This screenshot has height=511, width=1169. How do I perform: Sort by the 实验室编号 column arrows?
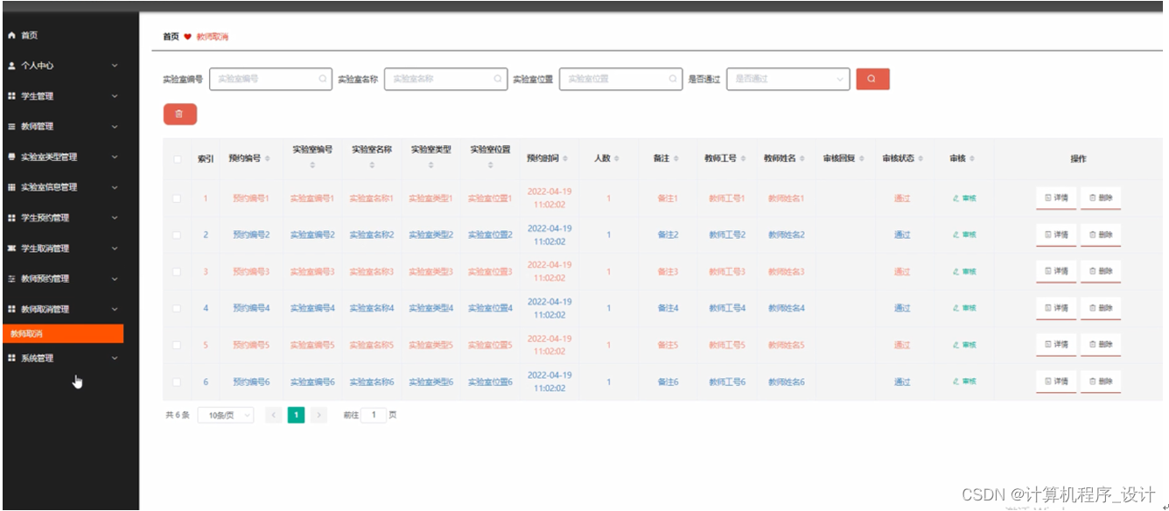click(312, 165)
